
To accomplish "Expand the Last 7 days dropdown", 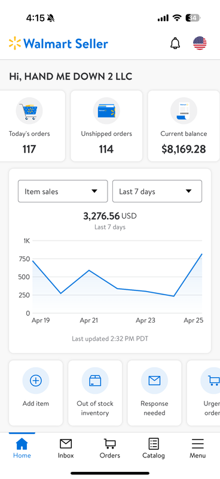I will tap(157, 191).
